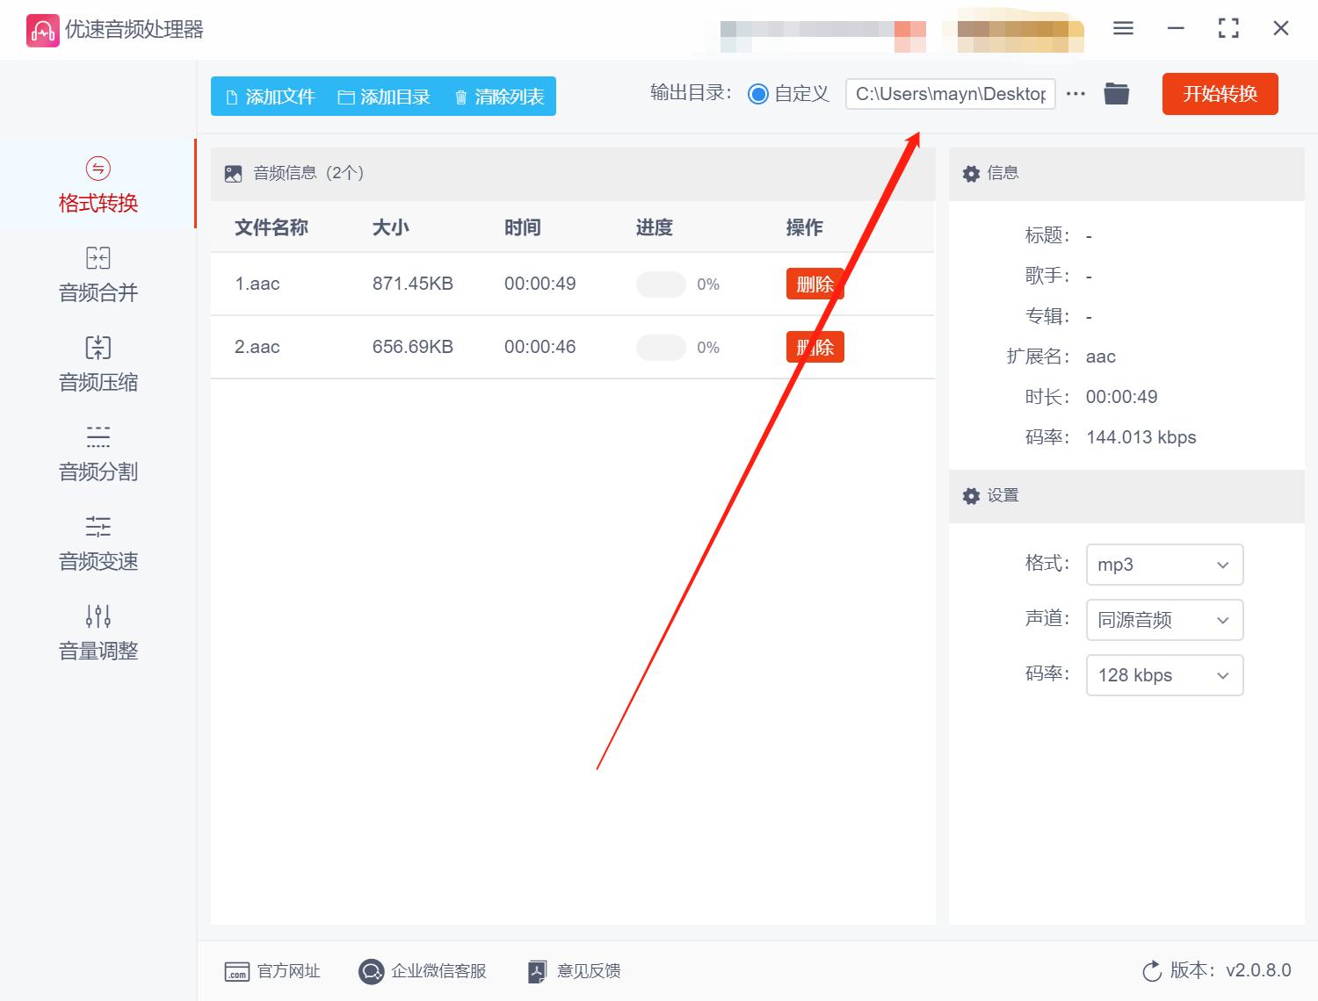Viewport: 1318px width, 1001px height.
Task: Open the 音频压缩 feature
Action: 97,364
